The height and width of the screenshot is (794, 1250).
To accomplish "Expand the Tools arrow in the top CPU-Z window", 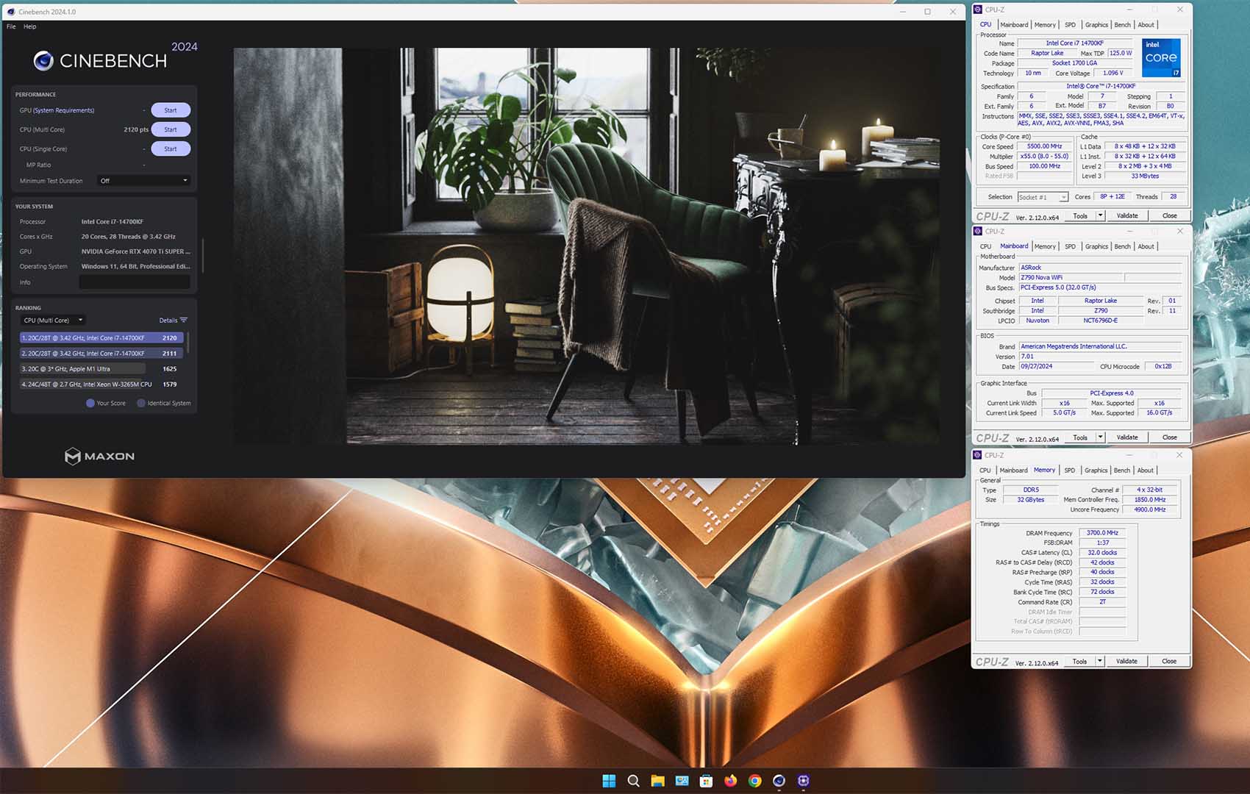I will 1100,215.
